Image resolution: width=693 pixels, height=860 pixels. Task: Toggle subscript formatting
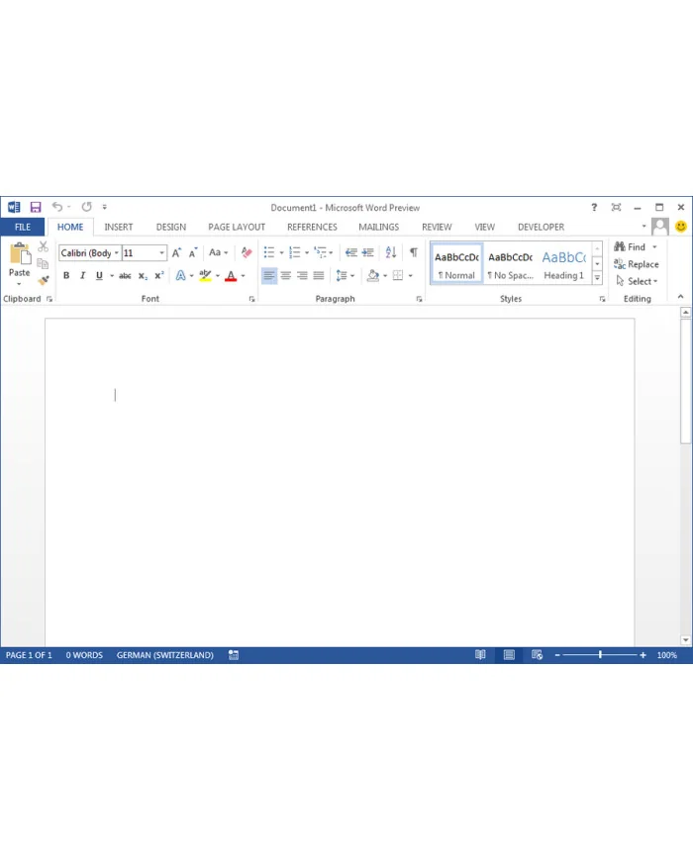(x=143, y=276)
